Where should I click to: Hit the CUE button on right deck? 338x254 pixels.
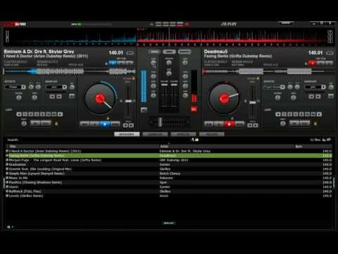tap(209, 124)
